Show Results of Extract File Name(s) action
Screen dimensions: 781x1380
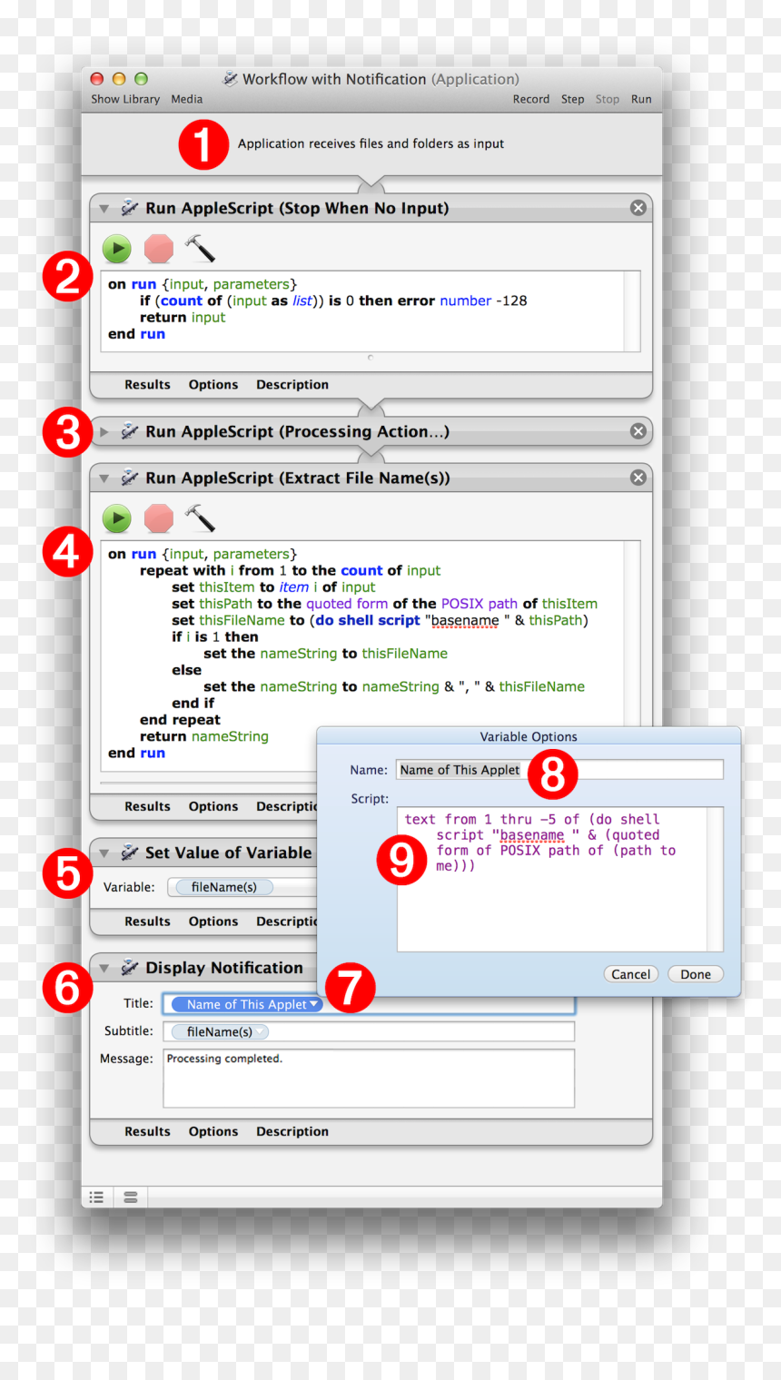point(147,806)
